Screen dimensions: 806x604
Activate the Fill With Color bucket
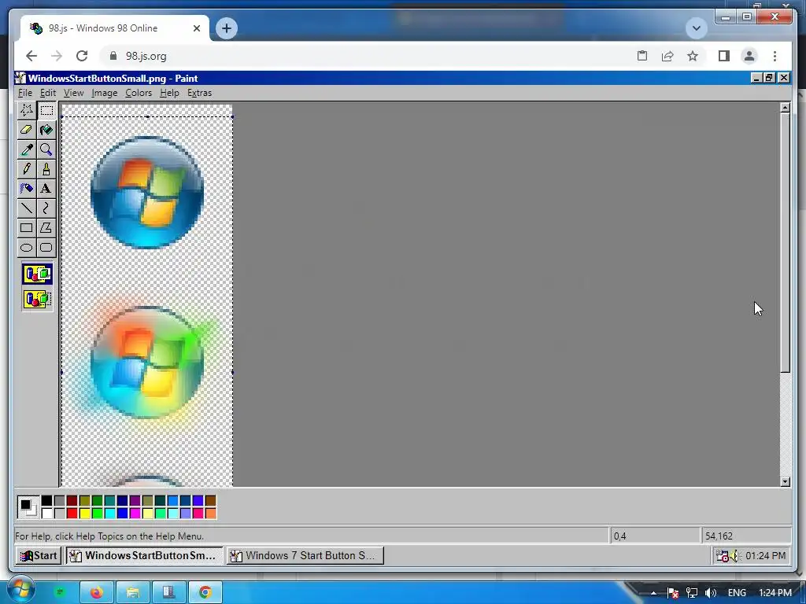click(x=46, y=130)
